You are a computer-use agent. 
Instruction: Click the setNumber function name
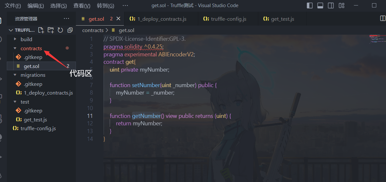point(146,85)
